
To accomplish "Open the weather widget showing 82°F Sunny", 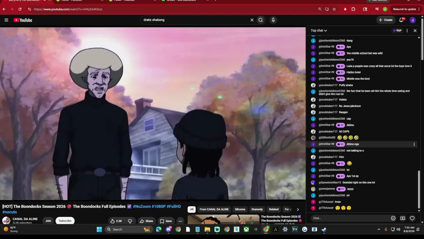I will 11,229.
